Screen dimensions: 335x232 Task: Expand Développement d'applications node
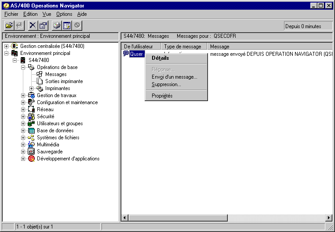click(x=23, y=159)
